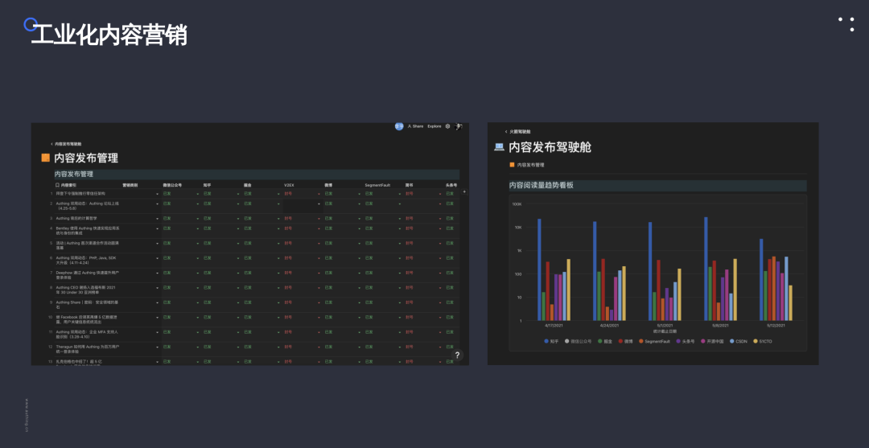Click the user avatar icon at top right
Viewport: 869px width, 448px height.
pos(459,126)
